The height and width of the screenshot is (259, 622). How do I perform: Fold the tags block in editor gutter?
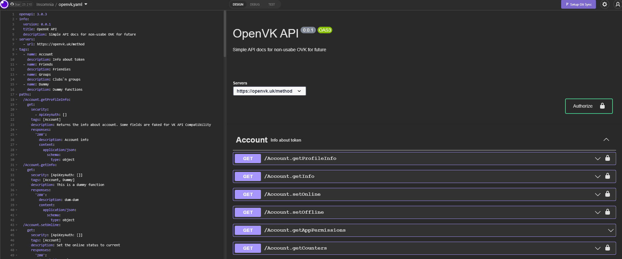click(16, 50)
